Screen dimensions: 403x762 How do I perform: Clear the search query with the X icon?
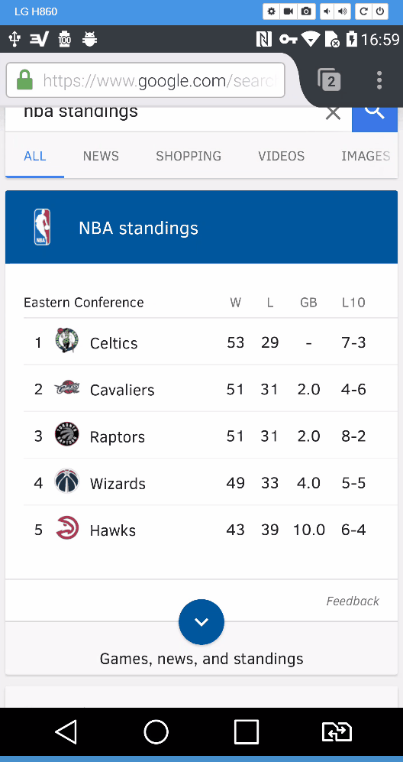[x=333, y=113]
